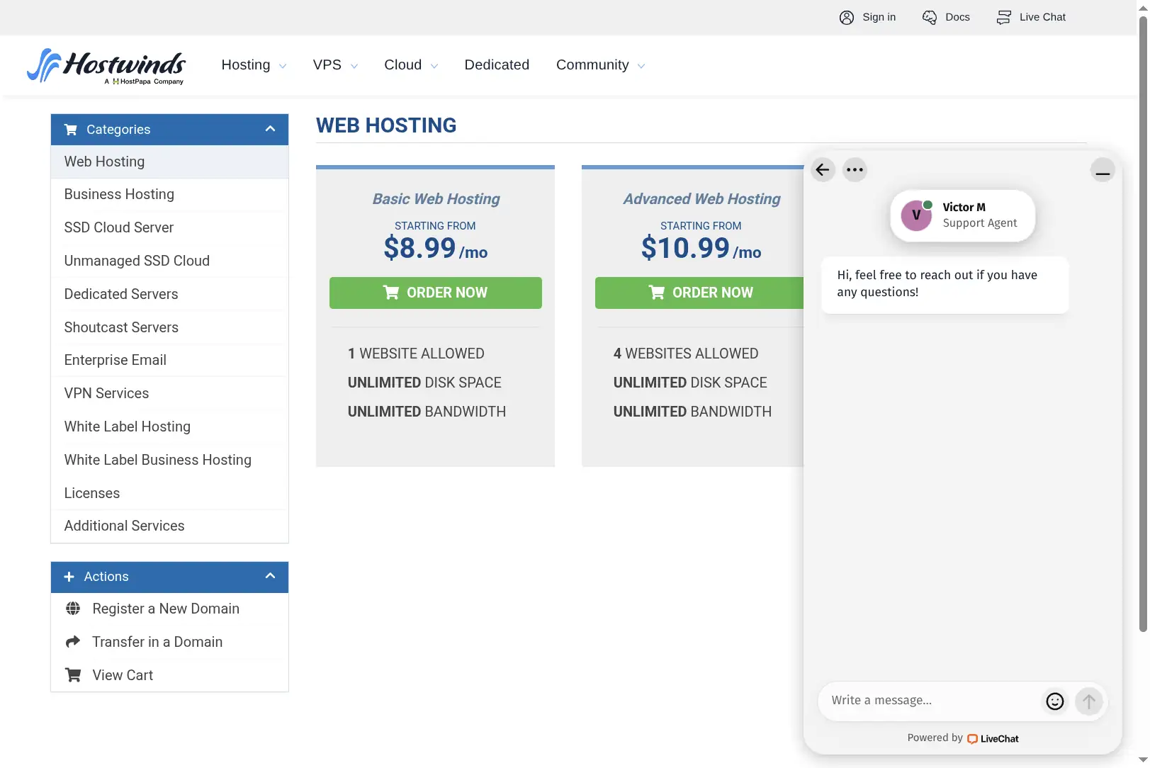
Task: Order Basic Web Hosting now
Action: click(435, 293)
